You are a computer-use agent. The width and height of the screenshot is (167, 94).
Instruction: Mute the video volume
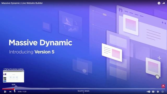pyautogui.click(x=15, y=92)
